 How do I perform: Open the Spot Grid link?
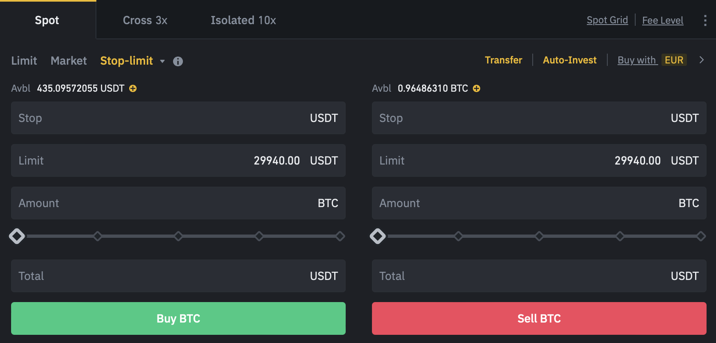607,20
